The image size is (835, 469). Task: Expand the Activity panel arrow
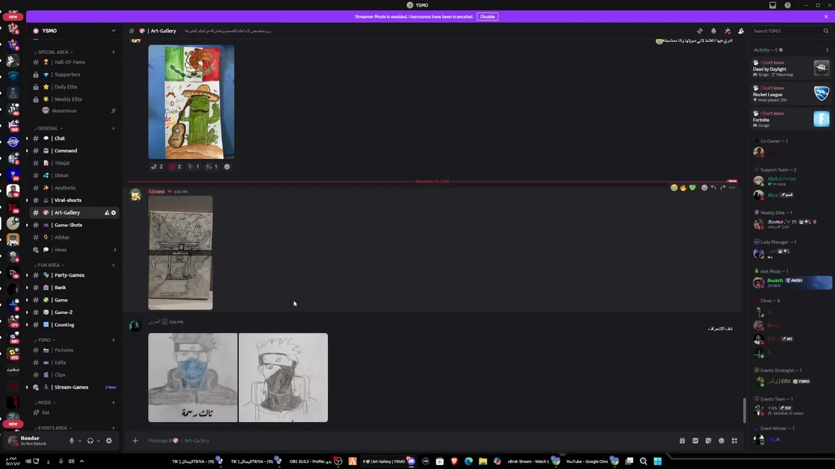tap(827, 50)
